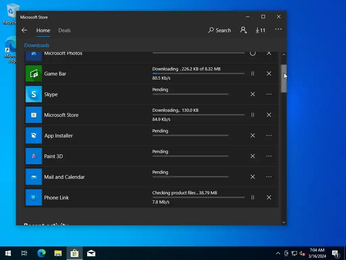
Task: Open Mail from the taskbar
Action: [91, 253]
